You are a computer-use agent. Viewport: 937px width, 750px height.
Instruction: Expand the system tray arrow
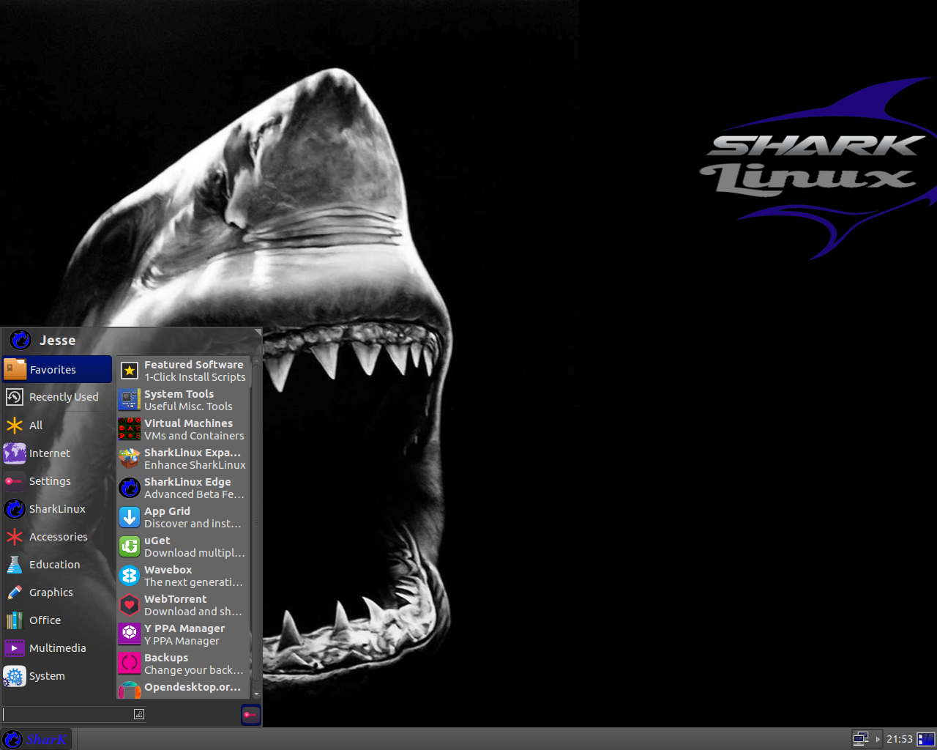(876, 739)
